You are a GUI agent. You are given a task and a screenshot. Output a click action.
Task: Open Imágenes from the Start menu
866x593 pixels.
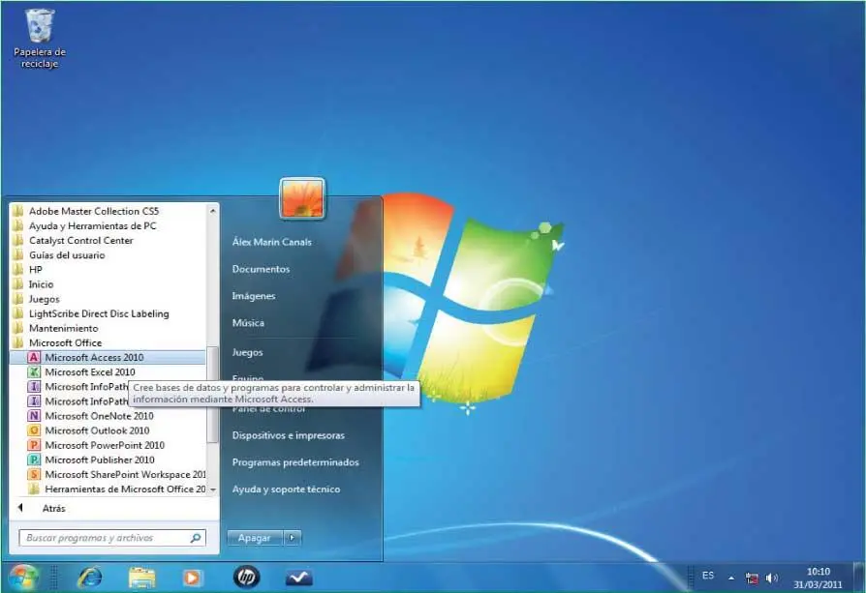[254, 296]
